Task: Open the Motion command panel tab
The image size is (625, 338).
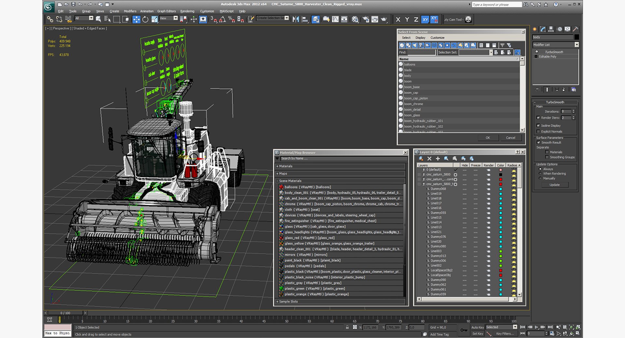Action: coord(560,29)
